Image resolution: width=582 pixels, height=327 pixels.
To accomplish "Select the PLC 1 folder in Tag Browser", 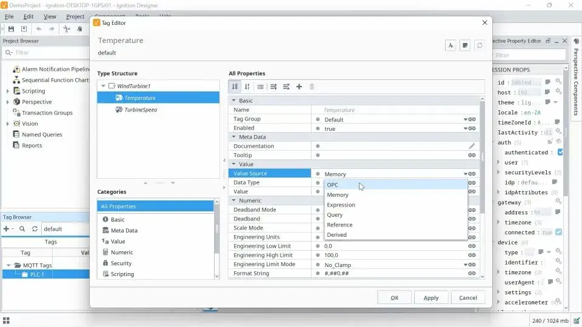I will click(45, 274).
